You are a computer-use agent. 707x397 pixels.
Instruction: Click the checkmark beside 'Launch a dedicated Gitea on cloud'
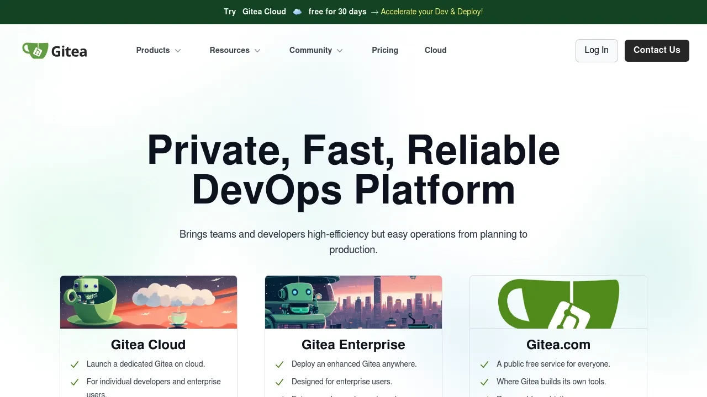pyautogui.click(x=75, y=364)
